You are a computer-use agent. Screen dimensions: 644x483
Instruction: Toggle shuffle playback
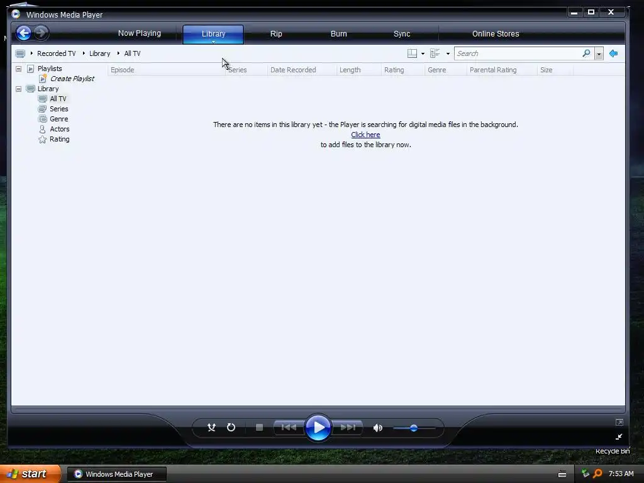[211, 428]
